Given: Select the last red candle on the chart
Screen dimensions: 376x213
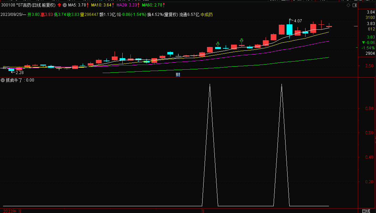Looking at the screenshot, I should (x=329, y=27).
